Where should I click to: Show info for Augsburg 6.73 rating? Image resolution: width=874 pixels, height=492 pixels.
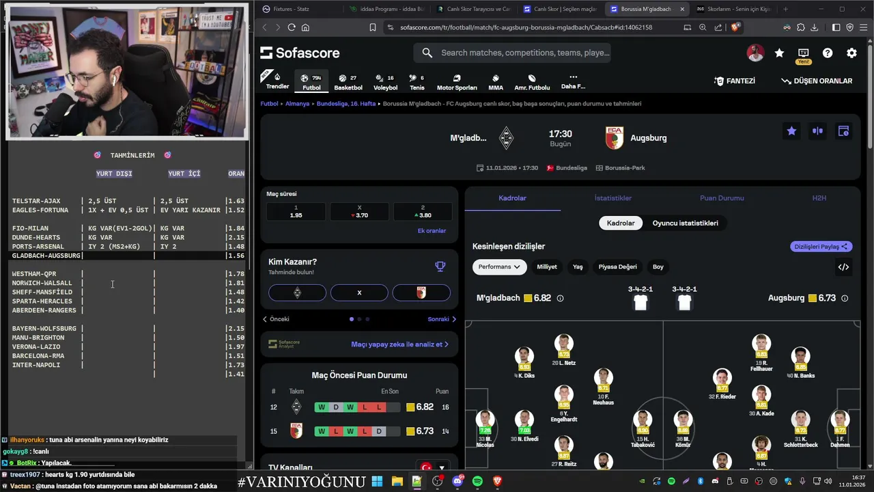tap(845, 299)
